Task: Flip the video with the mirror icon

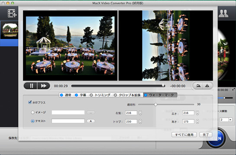Action: click(x=207, y=86)
